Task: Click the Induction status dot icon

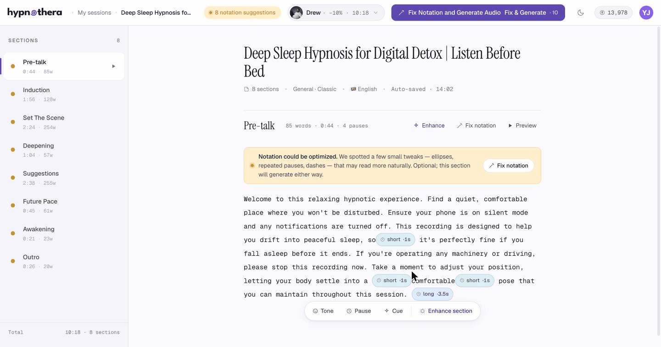Action: point(13,94)
